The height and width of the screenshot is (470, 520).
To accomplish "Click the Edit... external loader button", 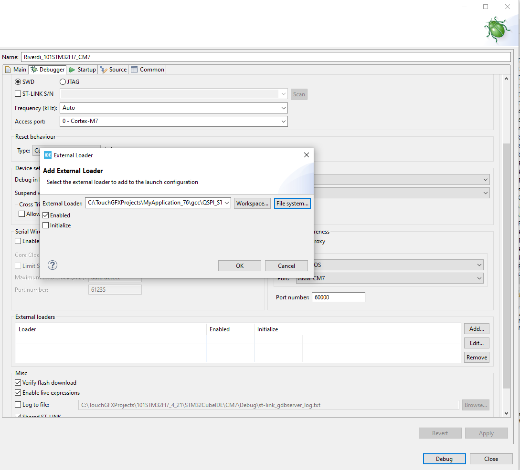I will click(x=477, y=343).
